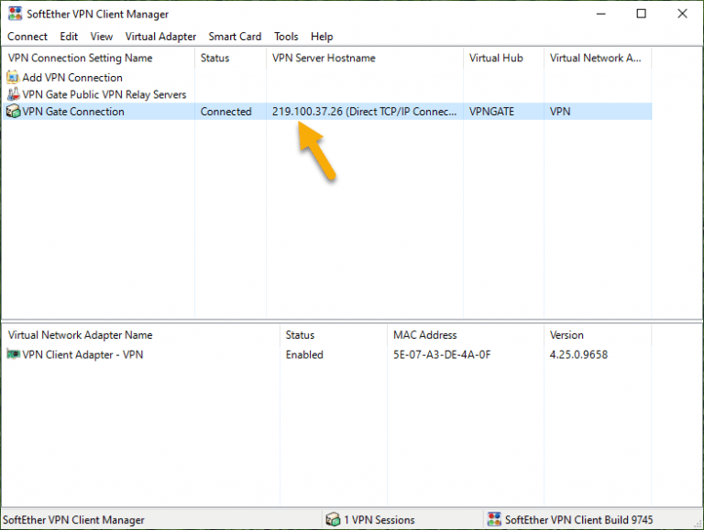The image size is (704, 530).
Task: Sort connections by Status column header
Action: click(x=215, y=58)
